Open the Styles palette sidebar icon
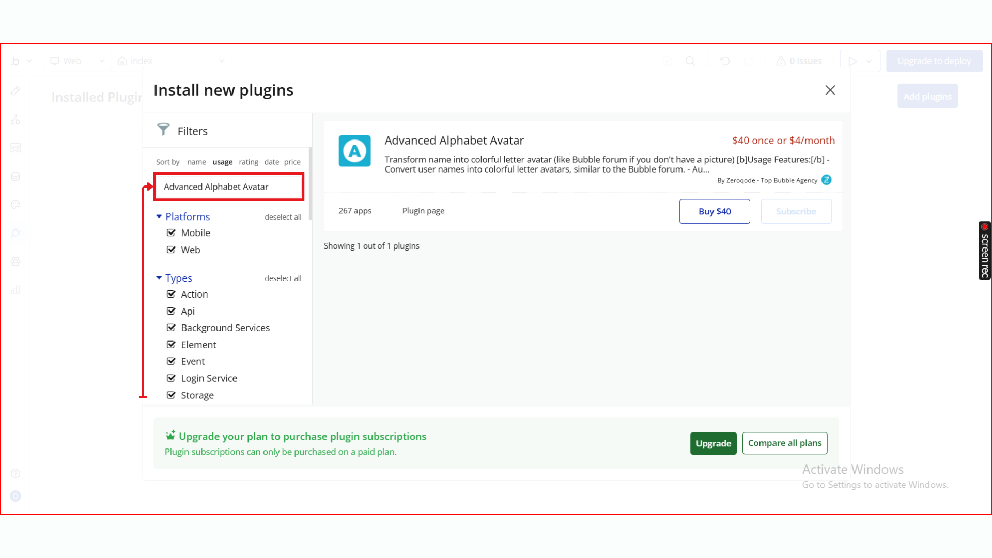Image resolution: width=992 pixels, height=558 pixels. click(16, 205)
